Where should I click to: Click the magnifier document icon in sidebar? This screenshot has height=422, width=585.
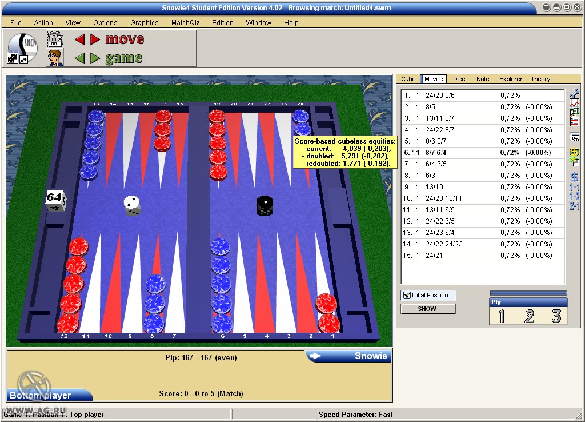click(575, 112)
